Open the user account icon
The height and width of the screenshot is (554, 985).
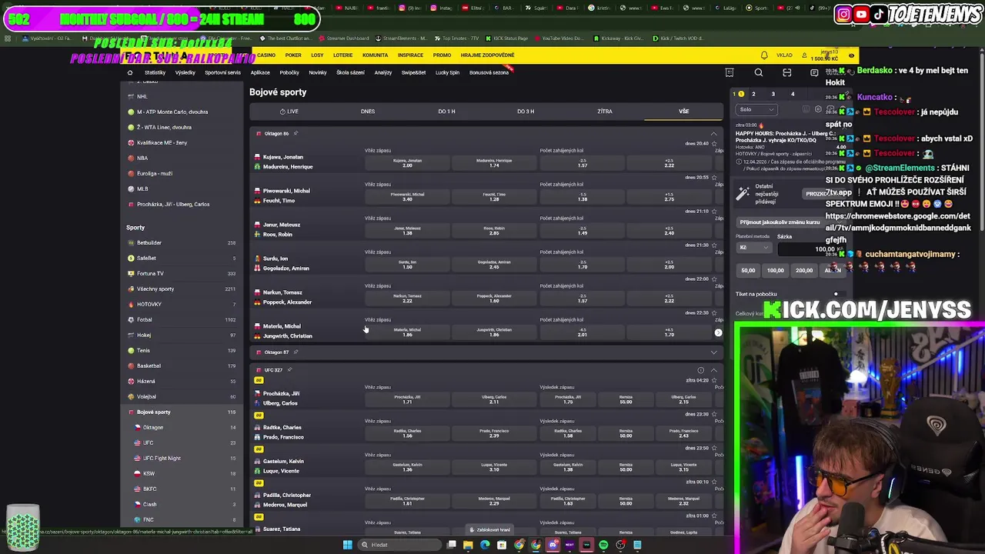tap(804, 55)
